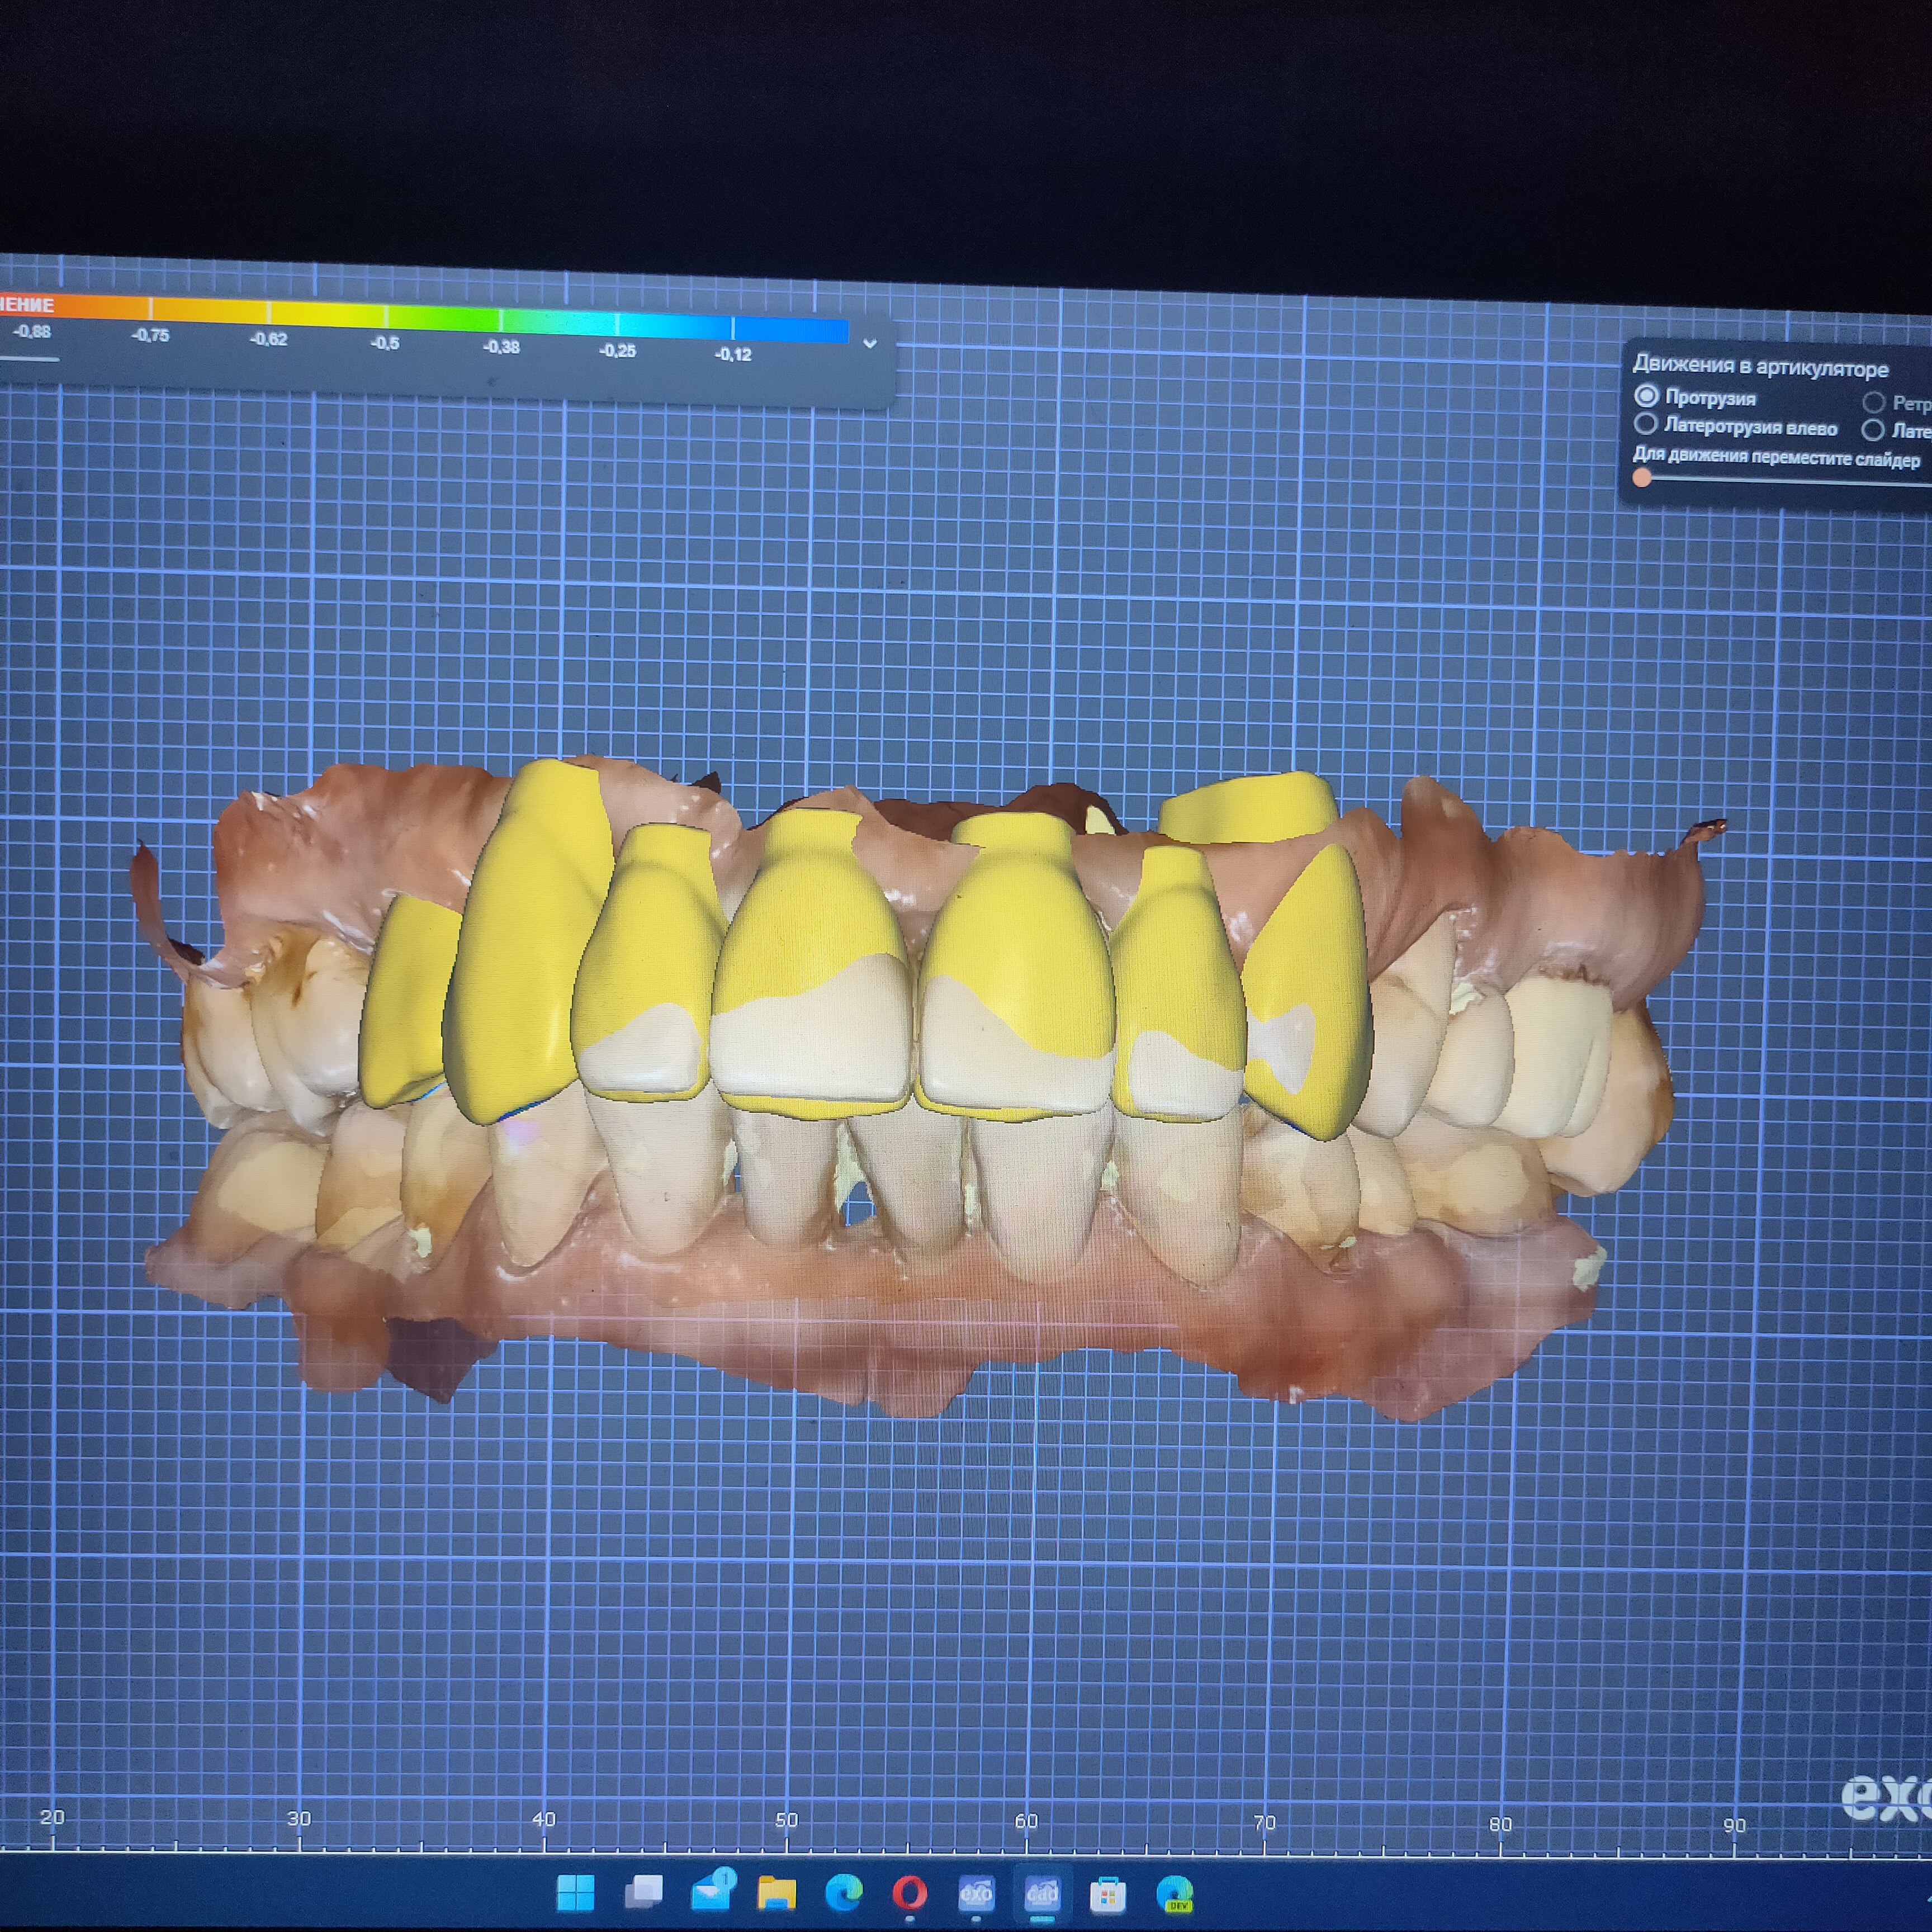This screenshot has height=1932, width=1932.
Task: Open the Windows Start menu
Action: click(575, 1892)
